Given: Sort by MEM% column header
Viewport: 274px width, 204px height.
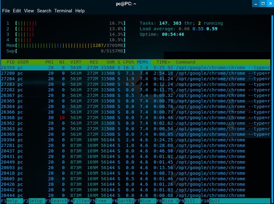Looking at the screenshot, I should pos(143,62).
